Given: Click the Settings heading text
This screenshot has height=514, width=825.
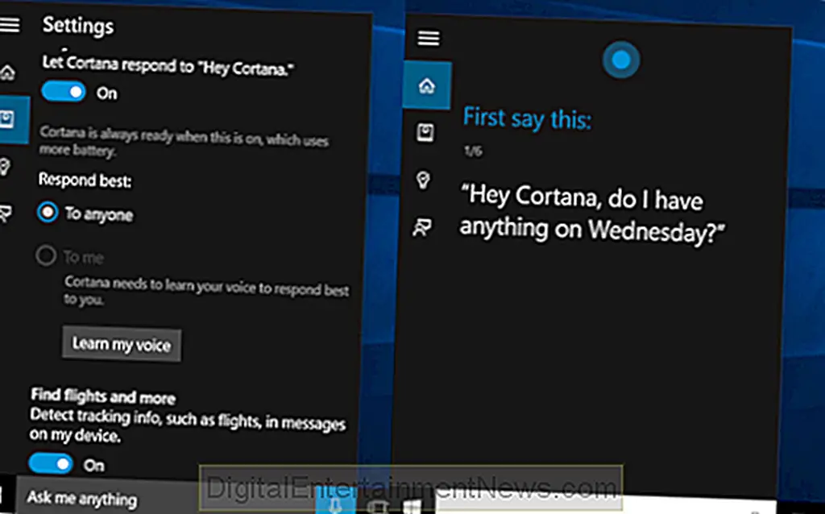Looking at the screenshot, I should point(78,25).
